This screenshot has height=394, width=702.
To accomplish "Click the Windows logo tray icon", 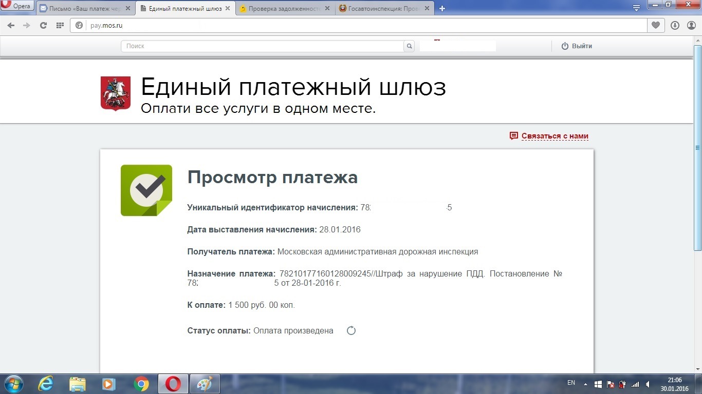I will point(598,384).
